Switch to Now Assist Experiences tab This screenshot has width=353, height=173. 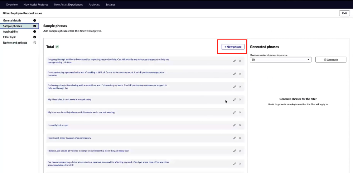68,5
